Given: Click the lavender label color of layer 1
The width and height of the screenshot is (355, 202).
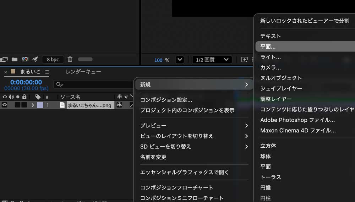Looking at the screenshot, I should pos(40,105).
